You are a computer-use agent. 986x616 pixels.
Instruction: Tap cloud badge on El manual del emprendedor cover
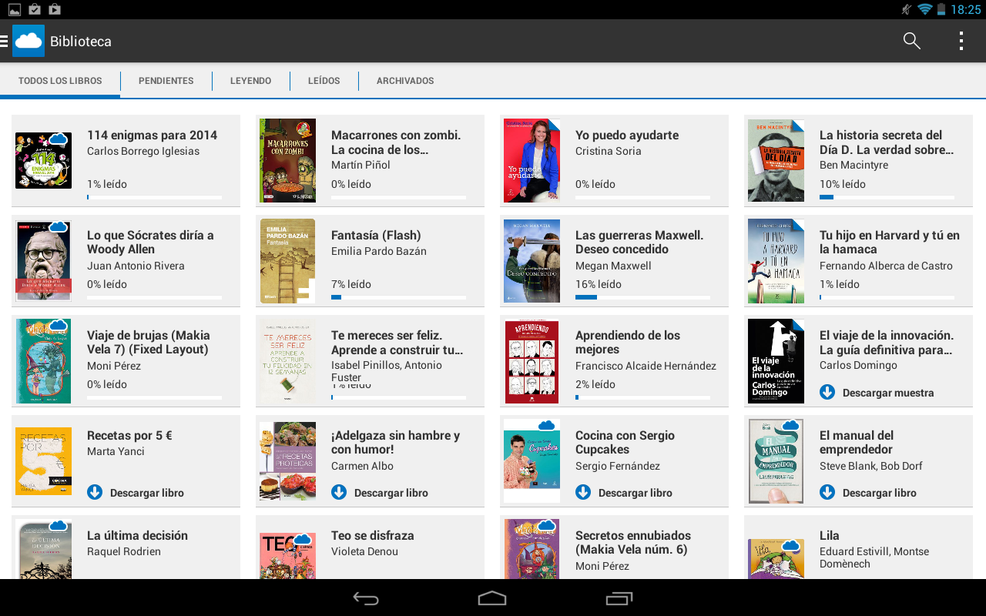tap(791, 425)
